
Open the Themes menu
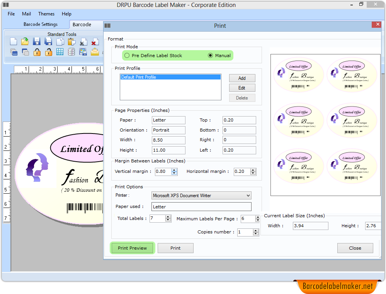pos(46,14)
